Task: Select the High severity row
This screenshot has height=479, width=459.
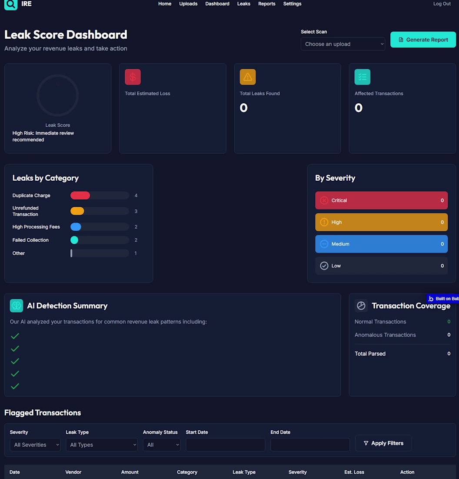Action: [381, 222]
